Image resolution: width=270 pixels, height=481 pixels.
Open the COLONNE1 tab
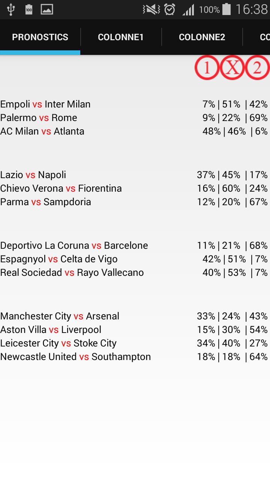121,37
